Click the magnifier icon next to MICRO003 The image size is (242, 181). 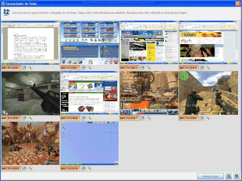coord(149,68)
